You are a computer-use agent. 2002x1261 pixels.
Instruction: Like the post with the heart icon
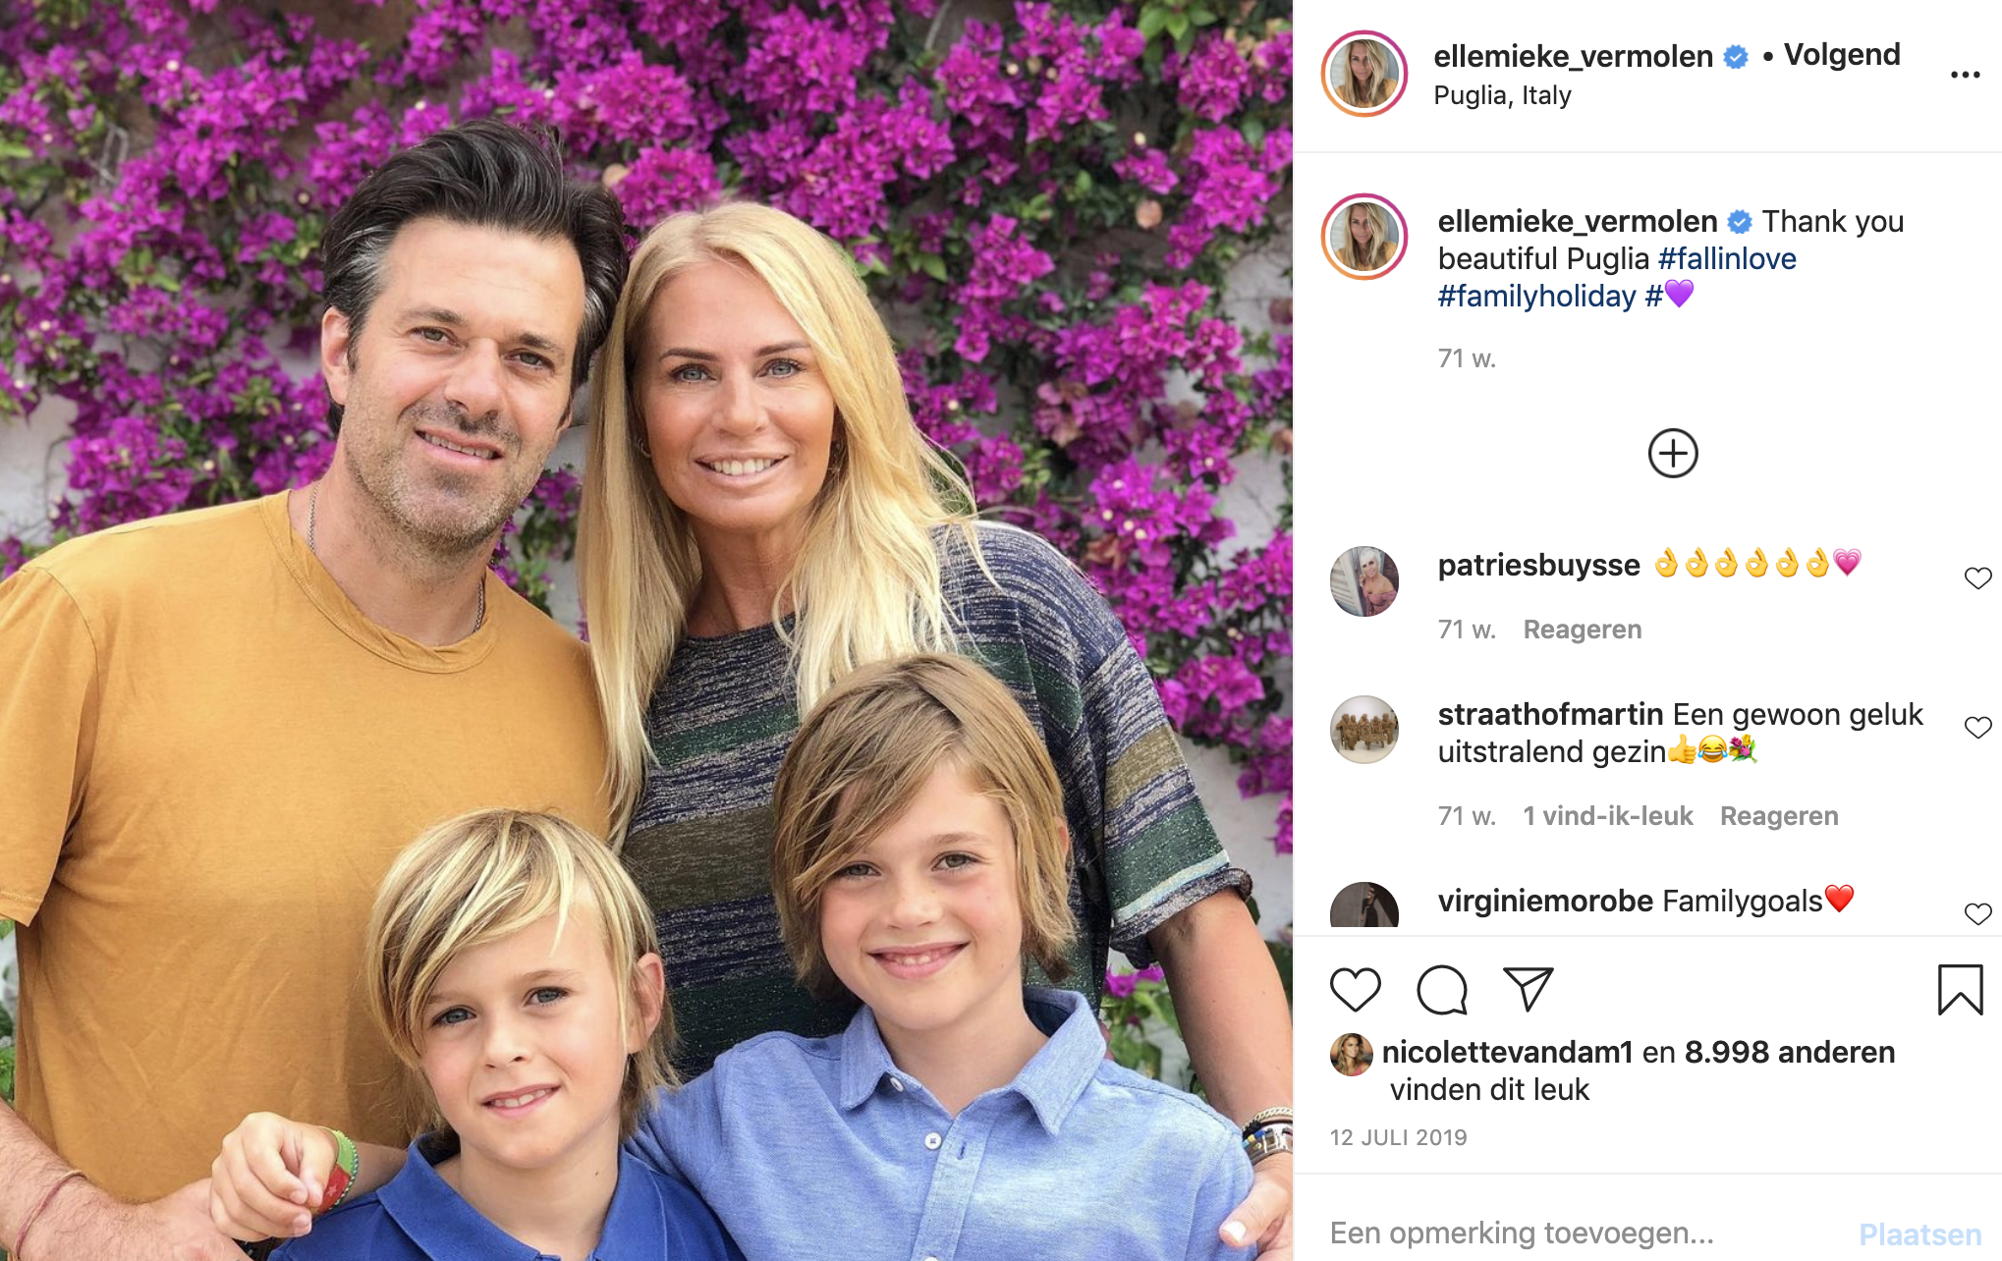tap(1355, 990)
